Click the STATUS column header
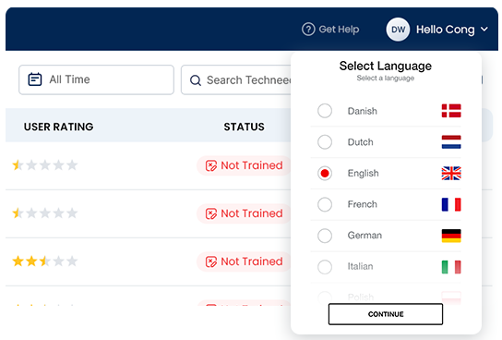Viewport: 502px width, 340px height. [244, 127]
